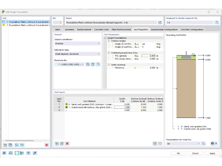Viewport: 222px width, 166px height.
Task: Click the edit name icon beside Name field
Action: tap(160, 22)
